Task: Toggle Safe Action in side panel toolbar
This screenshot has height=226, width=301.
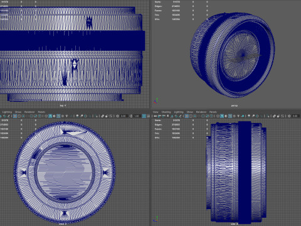Action: click(208, 116)
